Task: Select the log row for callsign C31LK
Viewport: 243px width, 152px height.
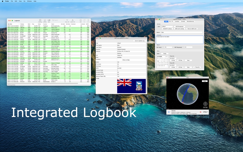Action: coord(48,29)
